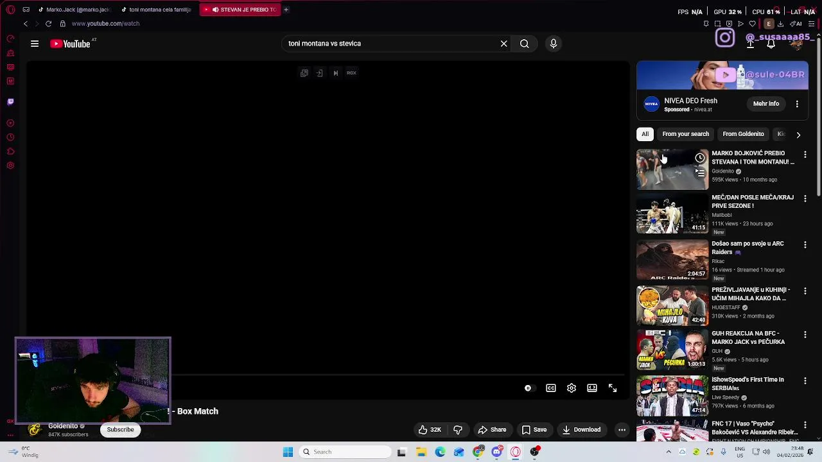
Task: Subscribe to Goldenito channel
Action: click(x=120, y=430)
